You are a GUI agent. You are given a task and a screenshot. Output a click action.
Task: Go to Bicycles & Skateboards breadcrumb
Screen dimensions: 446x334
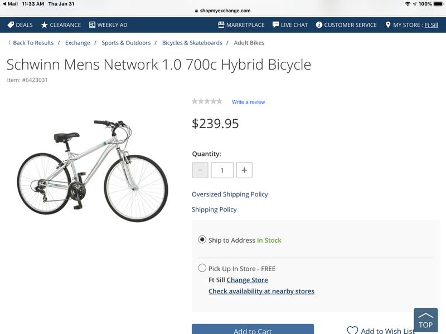click(x=192, y=43)
